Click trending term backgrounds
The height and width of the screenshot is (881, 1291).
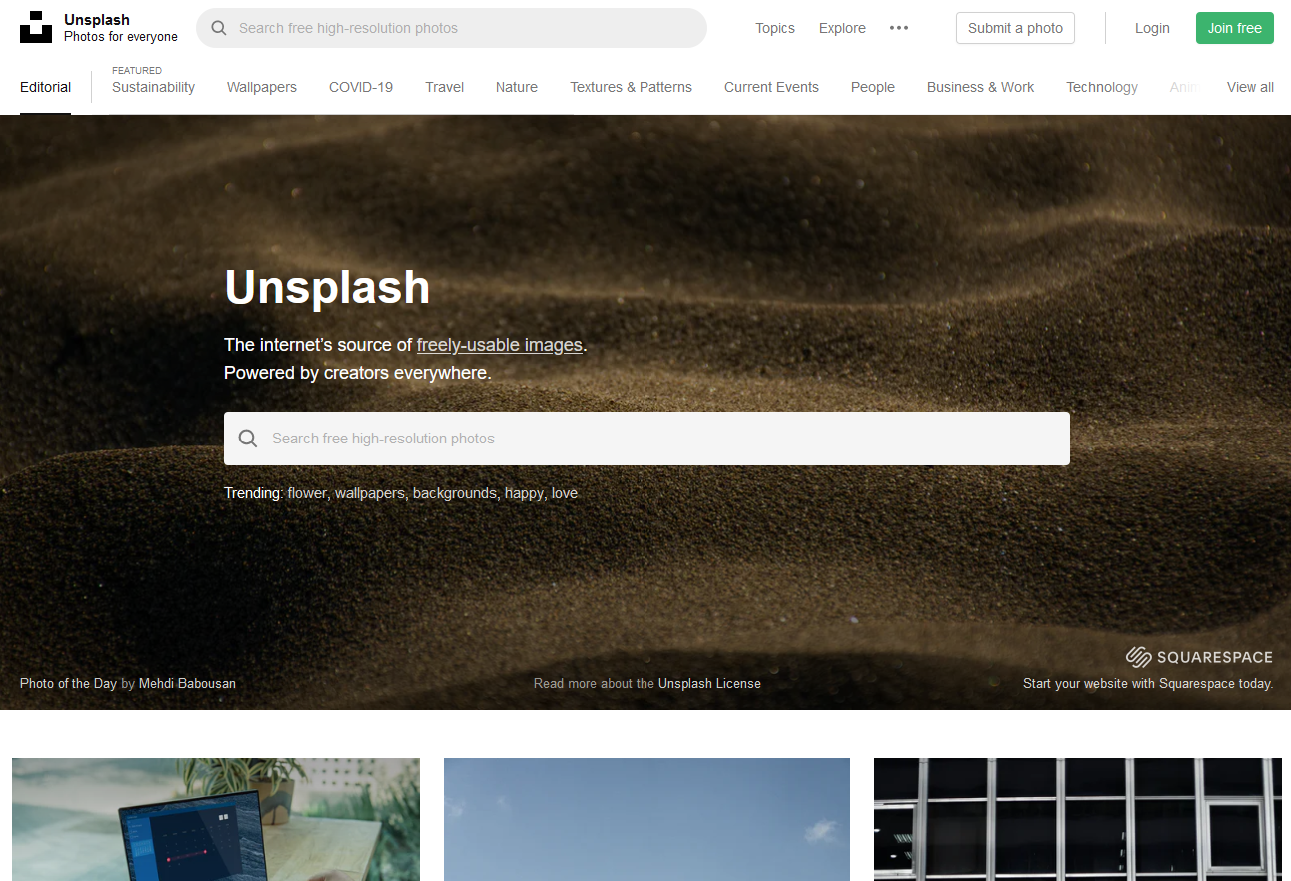[x=455, y=493]
